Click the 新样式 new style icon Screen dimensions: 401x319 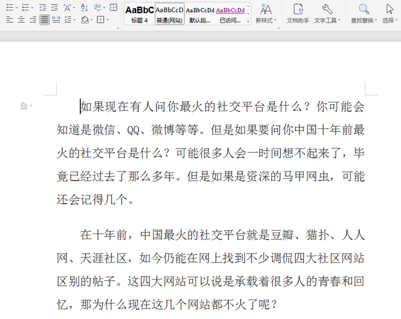tap(266, 9)
